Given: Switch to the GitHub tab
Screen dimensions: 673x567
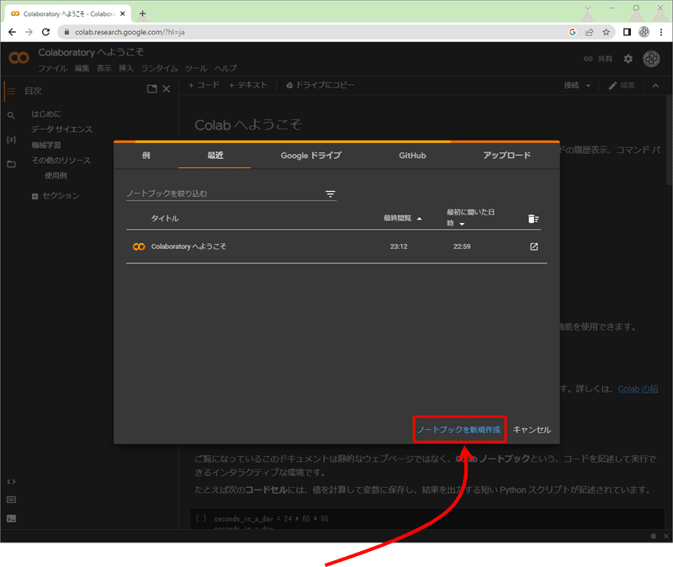Looking at the screenshot, I should coord(412,156).
